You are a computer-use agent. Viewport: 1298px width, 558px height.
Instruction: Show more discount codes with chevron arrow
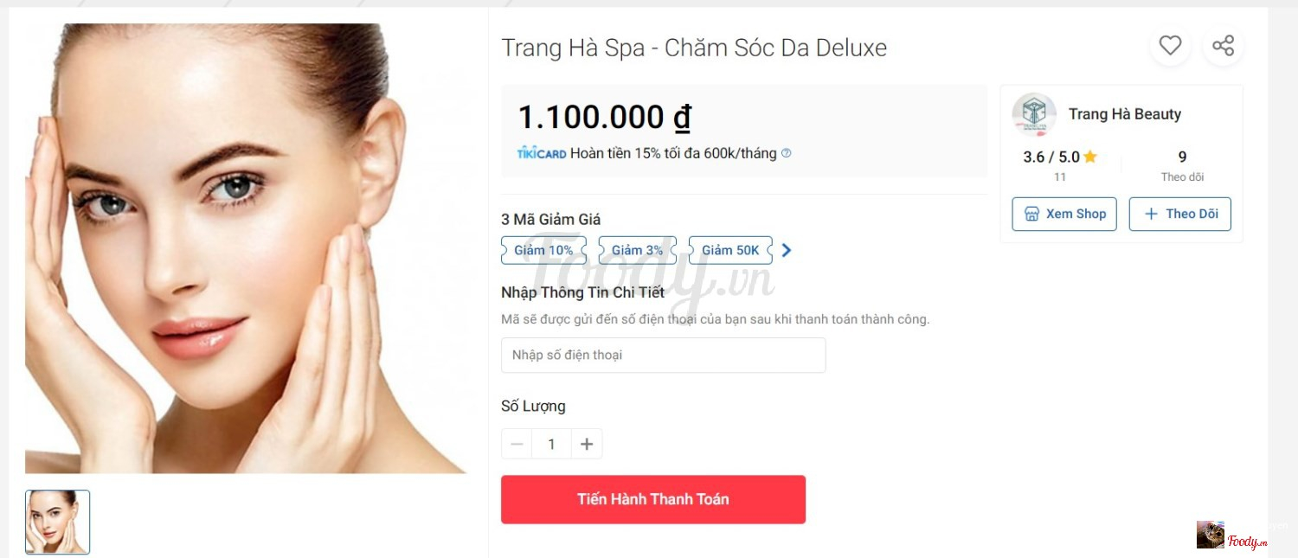coord(786,250)
